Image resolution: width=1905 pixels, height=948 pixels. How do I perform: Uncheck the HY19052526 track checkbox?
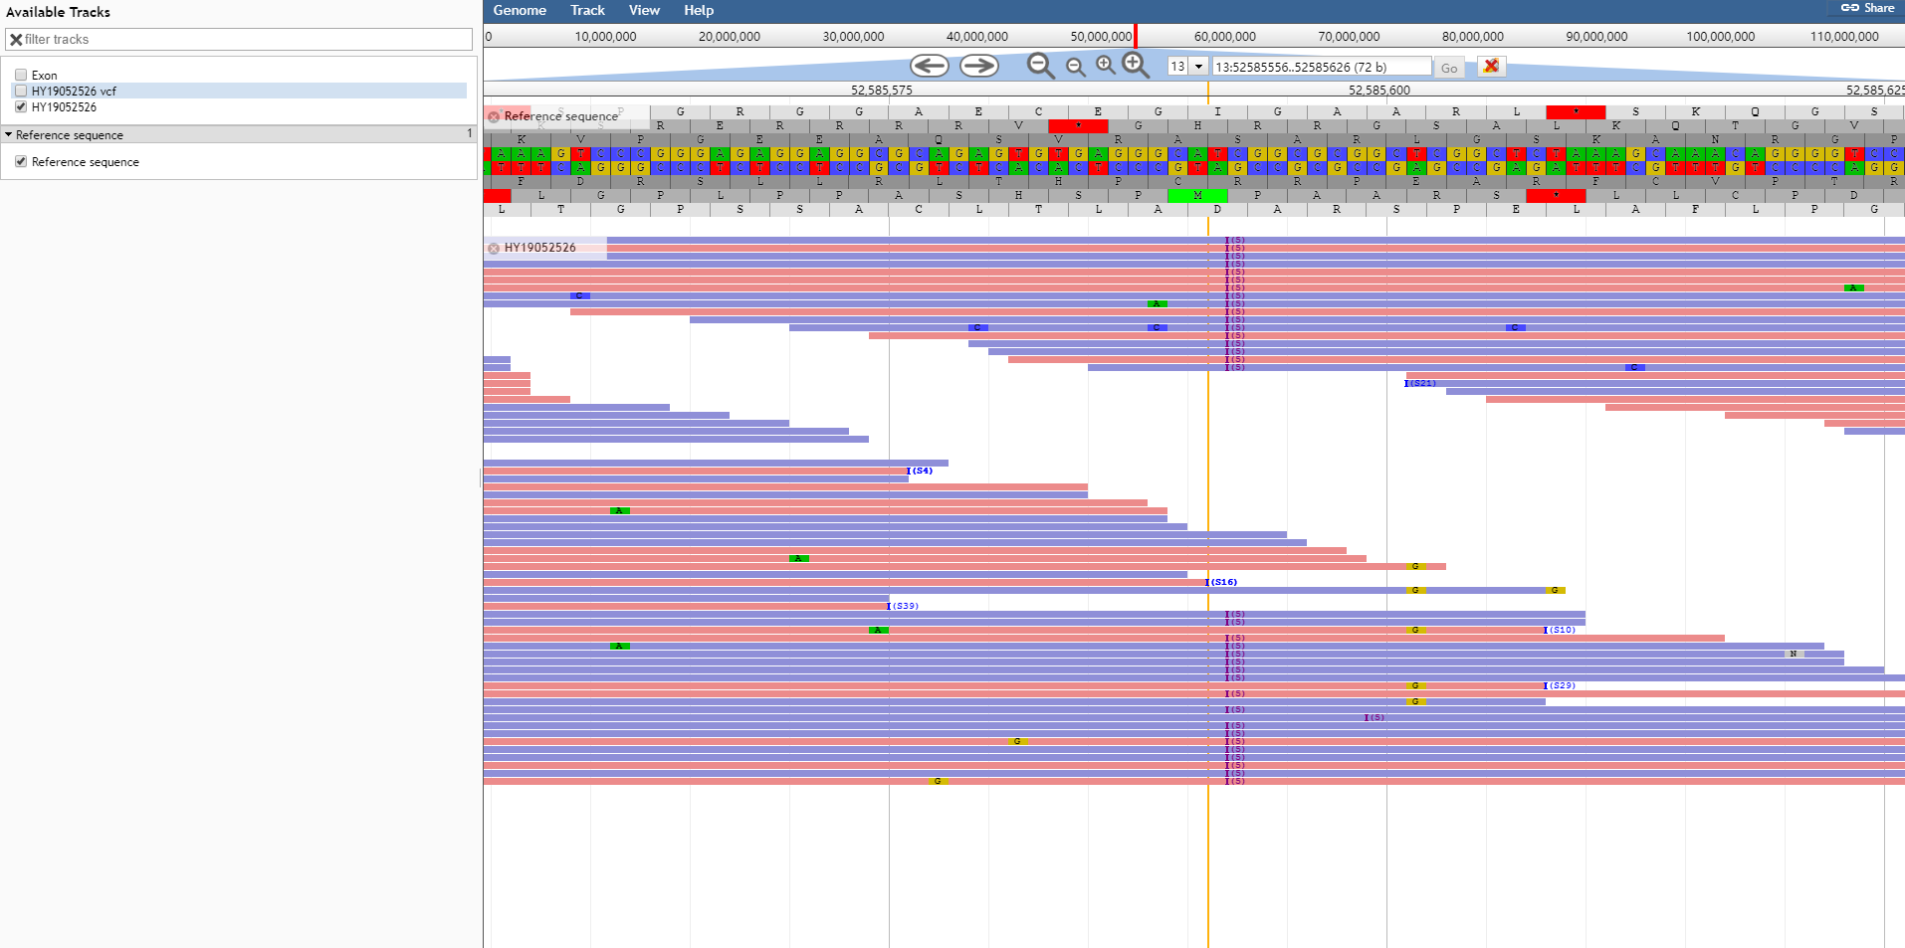point(21,106)
